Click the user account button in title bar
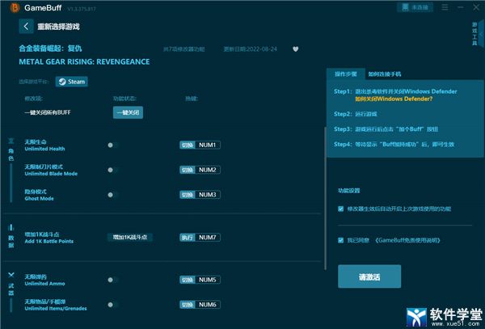485x329 pixels. point(415,7)
